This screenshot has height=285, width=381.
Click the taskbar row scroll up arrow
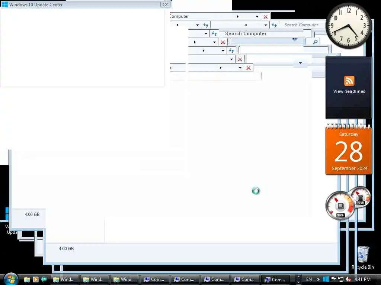click(299, 277)
